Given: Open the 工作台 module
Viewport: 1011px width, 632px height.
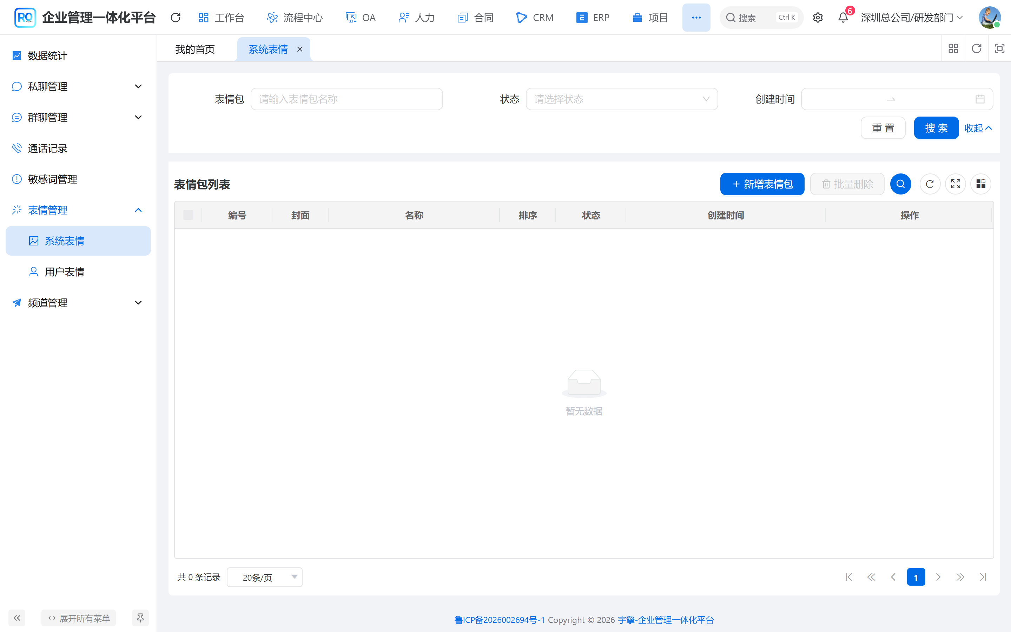Looking at the screenshot, I should click(221, 18).
